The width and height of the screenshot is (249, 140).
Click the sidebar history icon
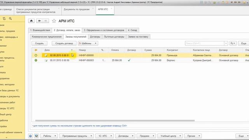pyautogui.click(x=4, y=19)
